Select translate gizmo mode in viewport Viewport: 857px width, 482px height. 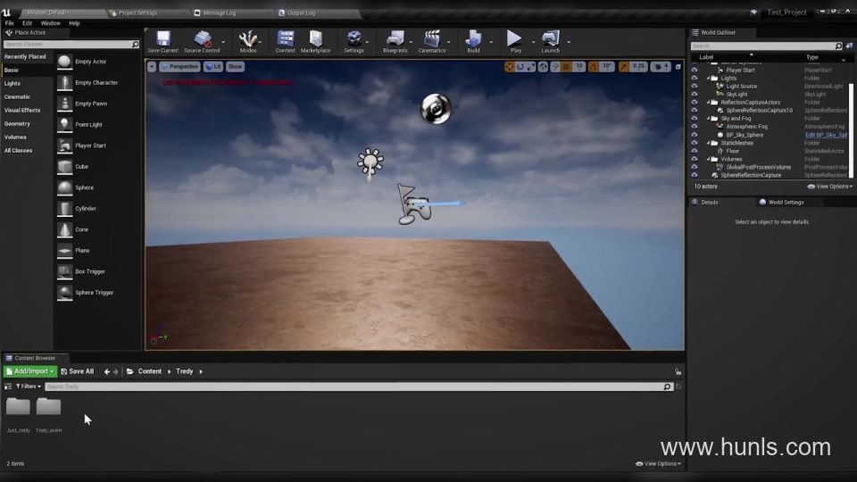pyautogui.click(x=510, y=67)
